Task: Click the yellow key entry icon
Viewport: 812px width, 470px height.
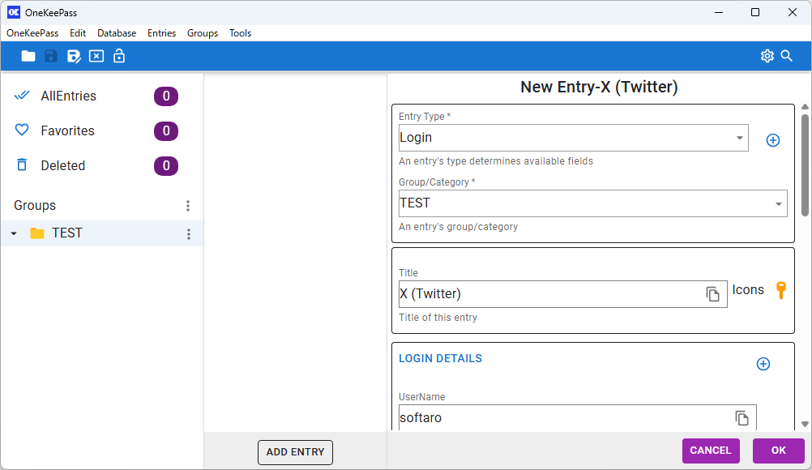Action: (781, 290)
